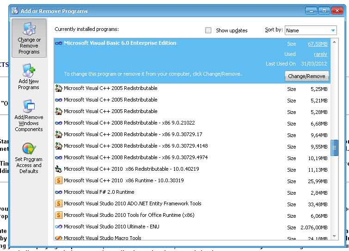
Task: Open Set Program Access and Defaults
Action: 29,158
